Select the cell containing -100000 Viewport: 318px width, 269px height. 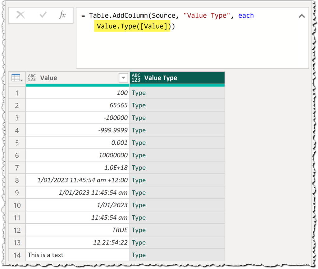coord(78,118)
